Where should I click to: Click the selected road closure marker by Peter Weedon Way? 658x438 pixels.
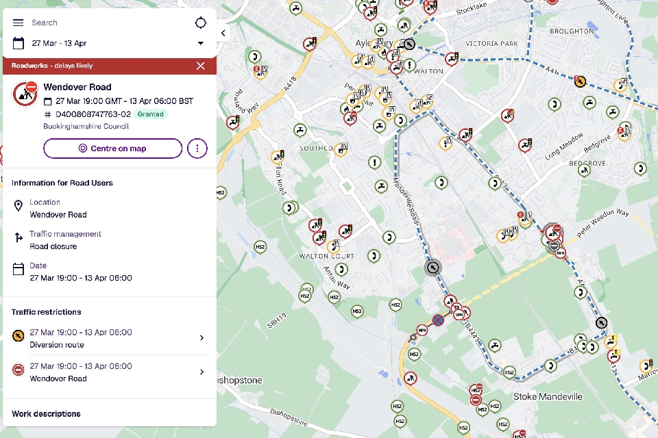tap(552, 233)
